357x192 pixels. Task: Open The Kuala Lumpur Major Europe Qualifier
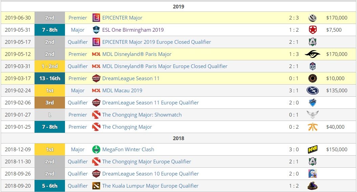coord(150,186)
